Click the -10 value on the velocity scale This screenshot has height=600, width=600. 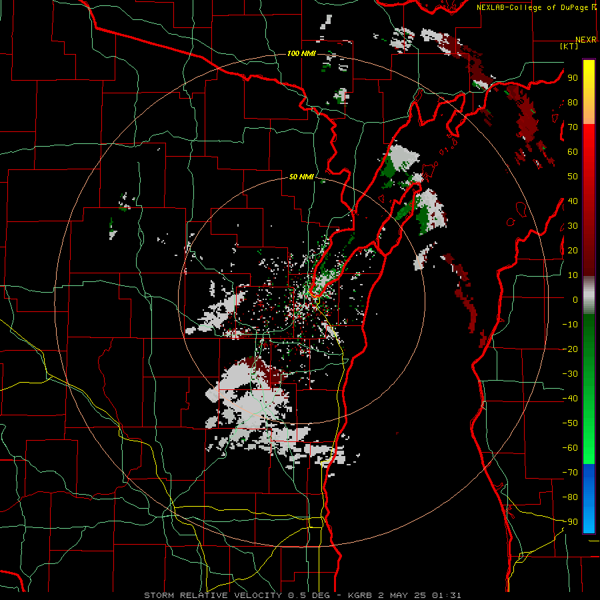570,325
